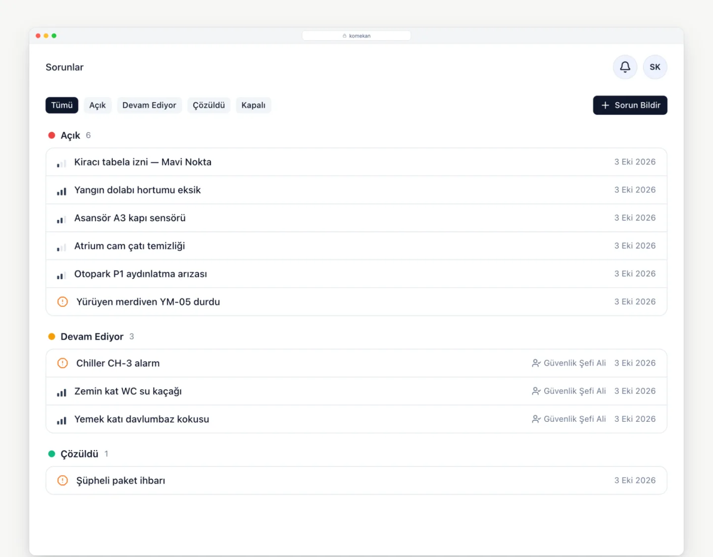The width and height of the screenshot is (713, 557).
Task: Show only Çözüldü issues tab
Action: tap(209, 105)
